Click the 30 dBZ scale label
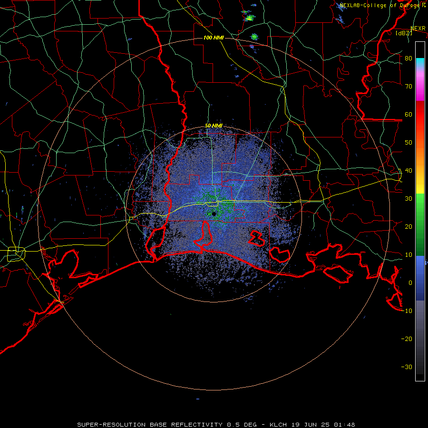428x428 pixels. (409, 198)
